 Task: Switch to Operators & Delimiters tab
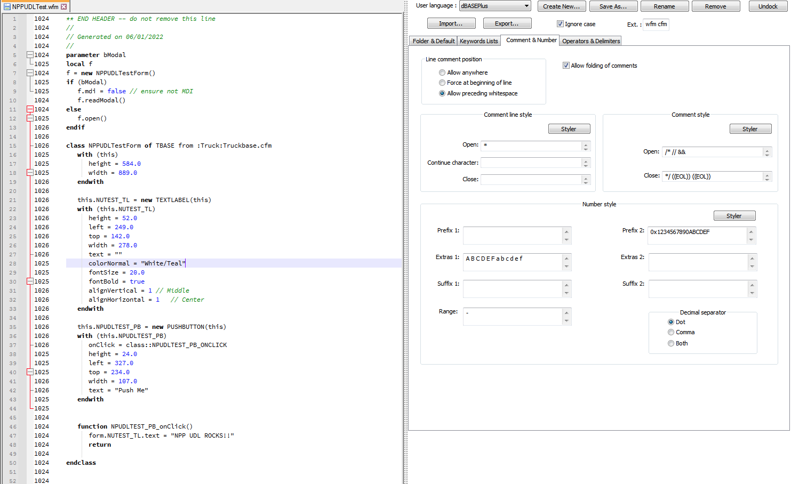coord(591,41)
